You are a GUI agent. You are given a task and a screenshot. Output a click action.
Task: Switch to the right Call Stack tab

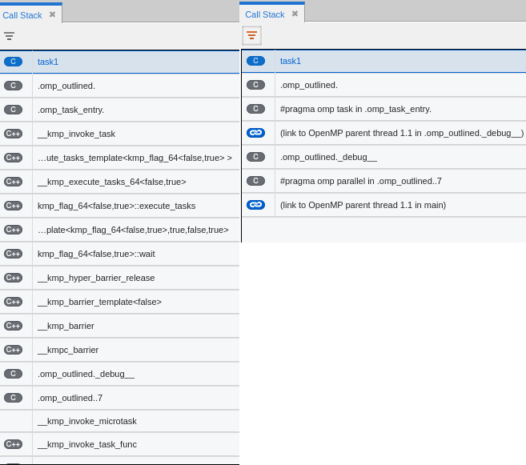(264, 14)
